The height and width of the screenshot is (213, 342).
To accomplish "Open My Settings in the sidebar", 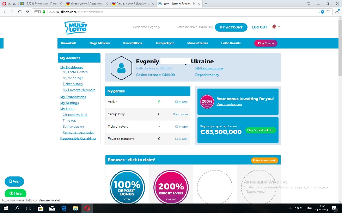I will pos(69,103).
